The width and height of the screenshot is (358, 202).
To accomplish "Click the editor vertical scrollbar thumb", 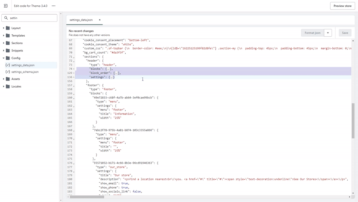I will (353, 121).
